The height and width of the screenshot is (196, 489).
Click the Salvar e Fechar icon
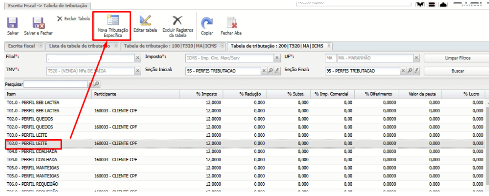[39, 24]
